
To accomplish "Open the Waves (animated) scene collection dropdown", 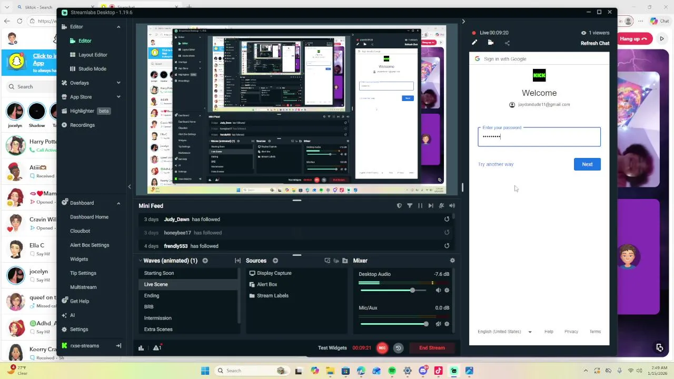I will point(167,261).
